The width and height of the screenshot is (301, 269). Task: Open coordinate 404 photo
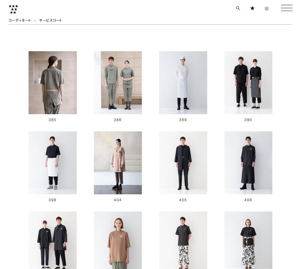[118, 163]
